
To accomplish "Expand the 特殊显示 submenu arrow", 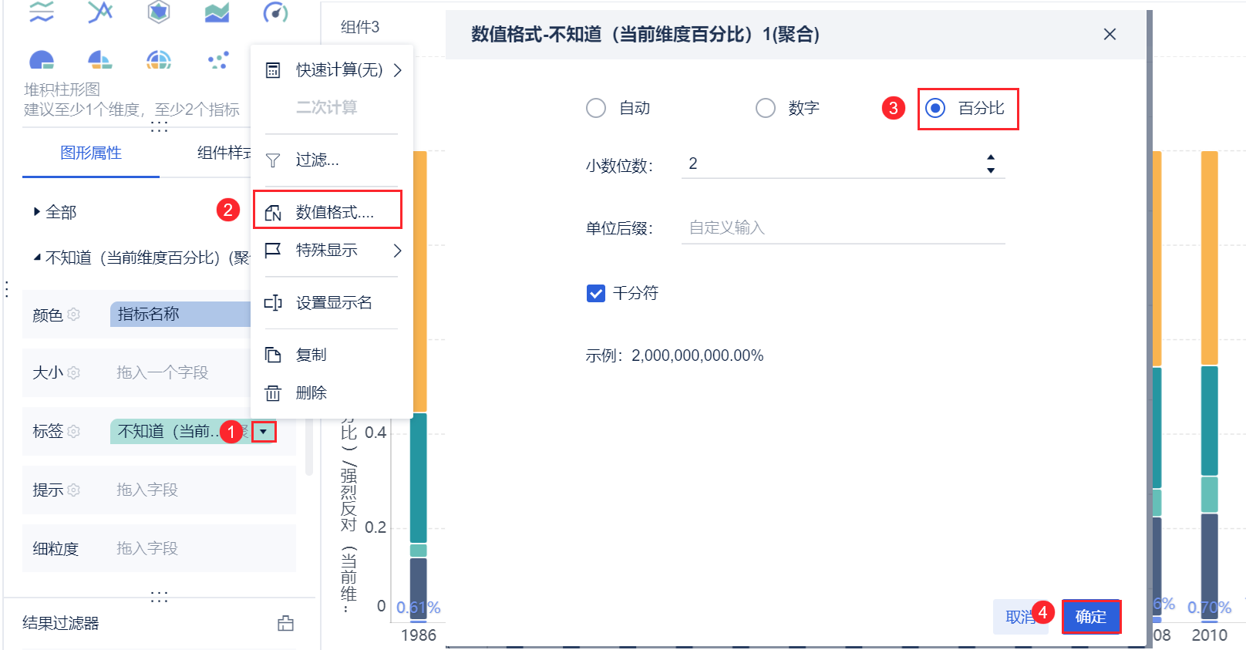I will point(398,251).
